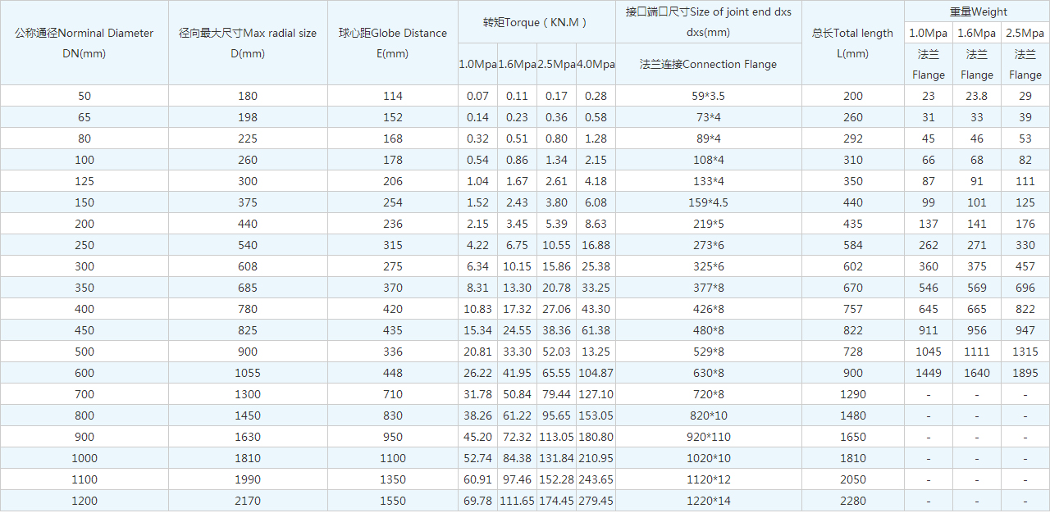
Task: Select the globe distance value 1550
Action: 393,501
